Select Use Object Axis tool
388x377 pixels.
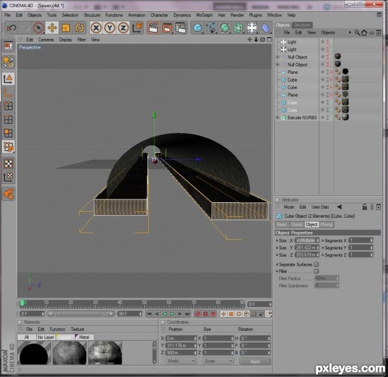pos(8,93)
